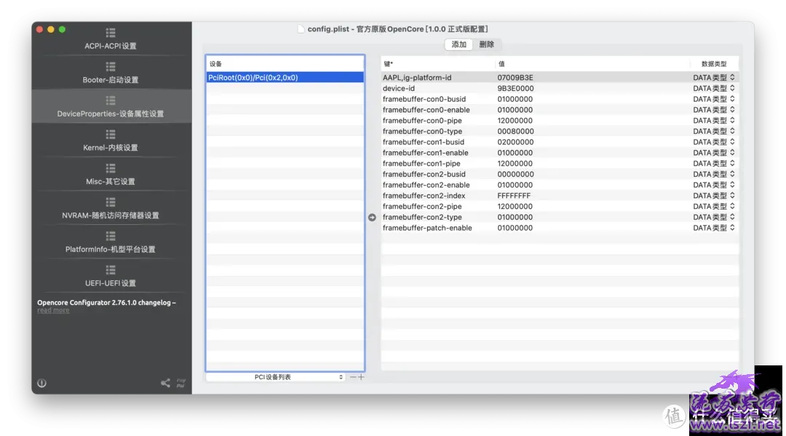Open the ACPI-ACPI设置 section
The height and width of the screenshot is (436, 786).
tap(111, 39)
